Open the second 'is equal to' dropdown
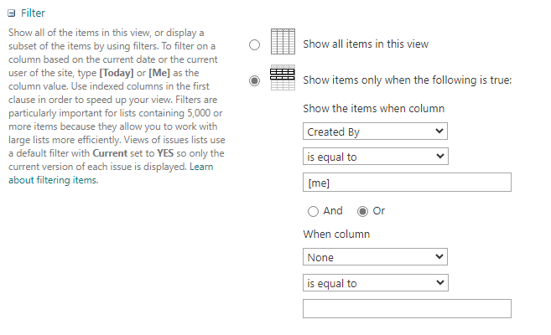This screenshot has width=551, height=335. [375, 283]
